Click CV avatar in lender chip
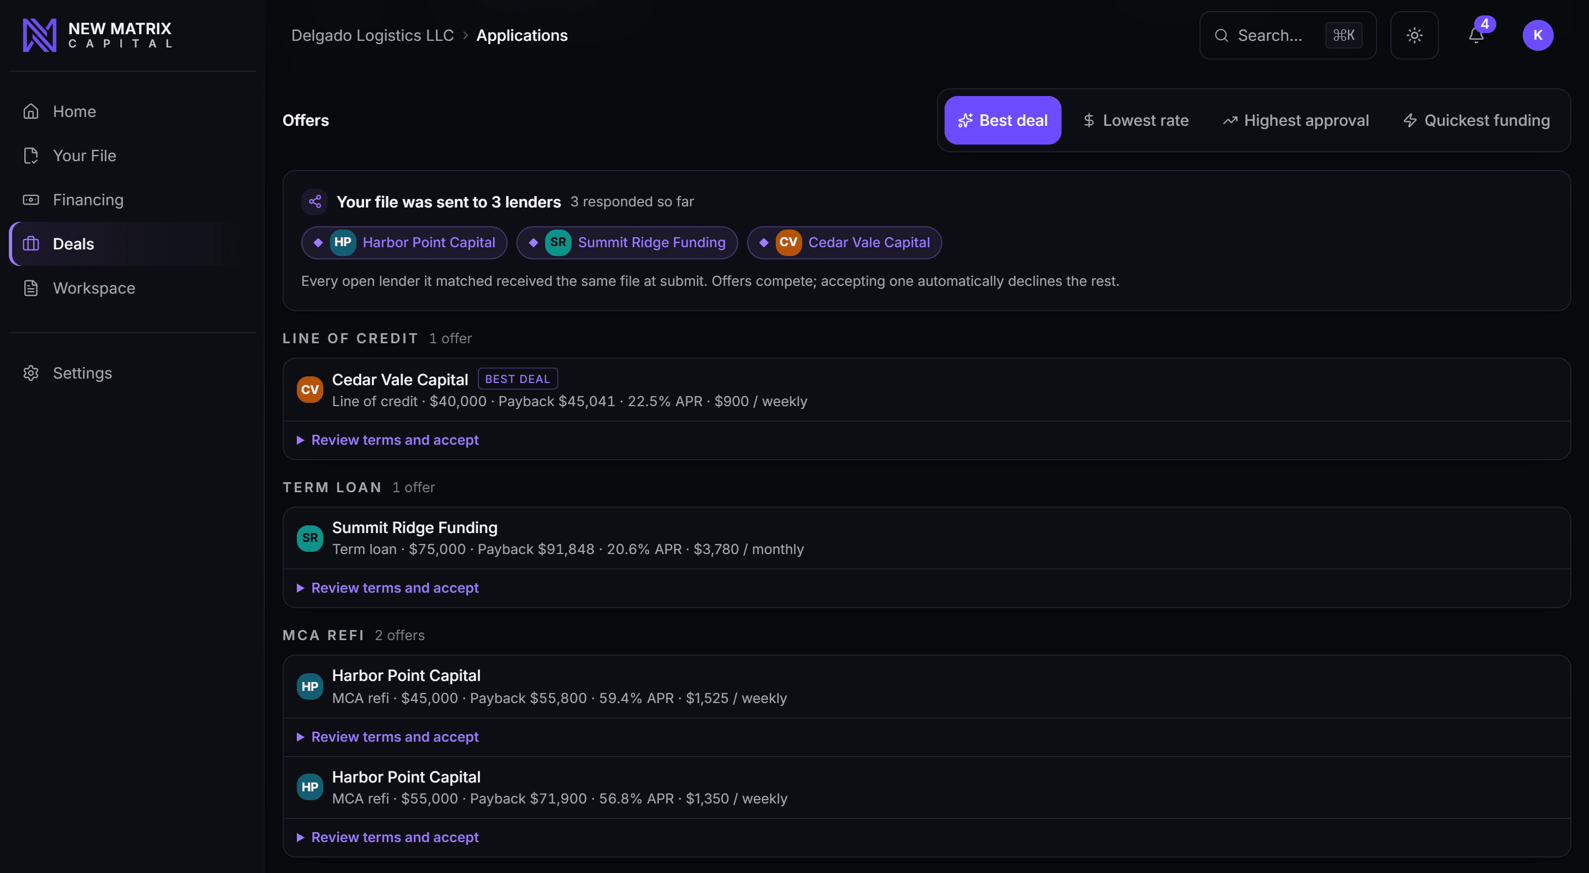This screenshot has height=873, width=1589. (x=788, y=242)
